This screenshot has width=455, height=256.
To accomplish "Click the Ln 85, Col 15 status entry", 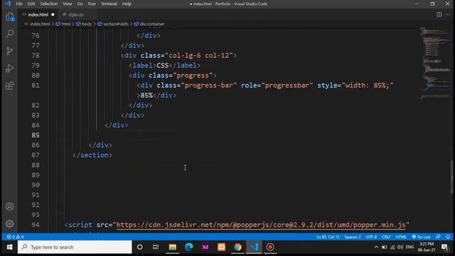I will [x=328, y=237].
